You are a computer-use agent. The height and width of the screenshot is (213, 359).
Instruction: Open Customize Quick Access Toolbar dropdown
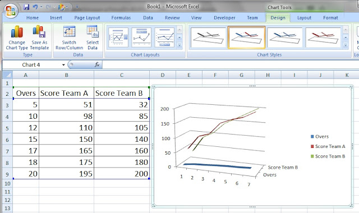(77, 7)
